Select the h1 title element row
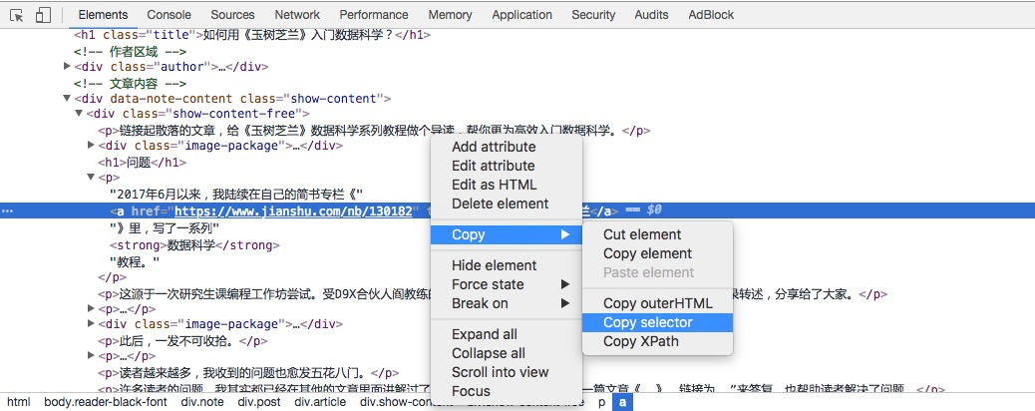This screenshot has height=411, width=1035. [x=251, y=35]
